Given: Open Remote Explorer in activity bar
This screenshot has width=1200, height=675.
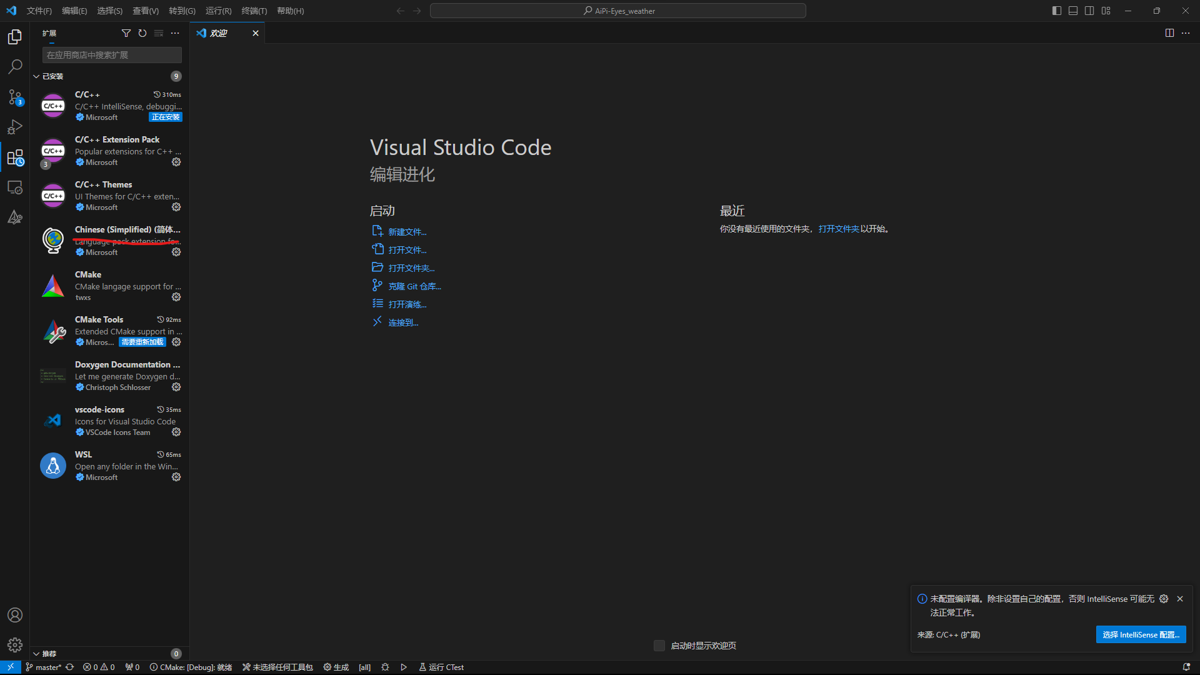Looking at the screenshot, I should 15,187.
